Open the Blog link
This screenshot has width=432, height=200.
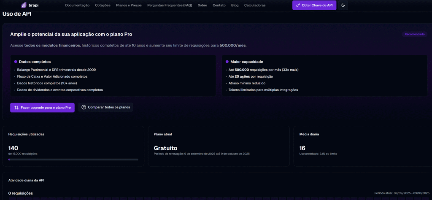[235, 5]
